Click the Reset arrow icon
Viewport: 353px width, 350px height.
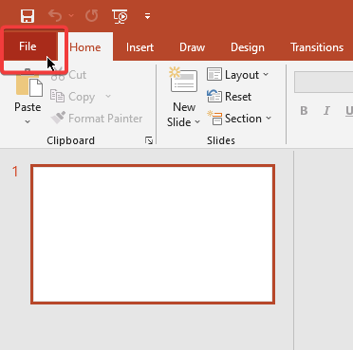pyautogui.click(x=214, y=96)
